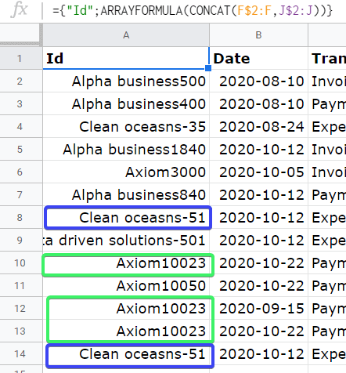Click the blue fill handle on cell A1
Viewport: 346px width, 373px height.
[208, 68]
